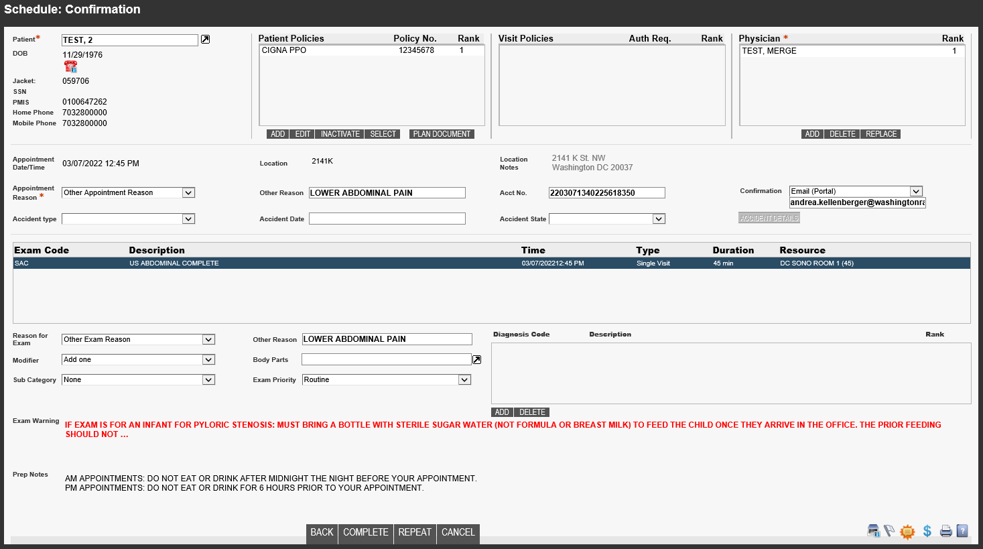This screenshot has width=983, height=549.
Task: Click ADD under Diagnosis Code list
Action: [502, 412]
